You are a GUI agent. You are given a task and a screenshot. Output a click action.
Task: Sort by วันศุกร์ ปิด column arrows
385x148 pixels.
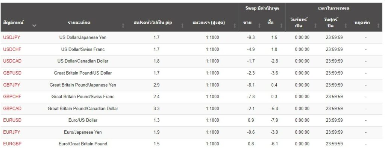(x=346, y=25)
